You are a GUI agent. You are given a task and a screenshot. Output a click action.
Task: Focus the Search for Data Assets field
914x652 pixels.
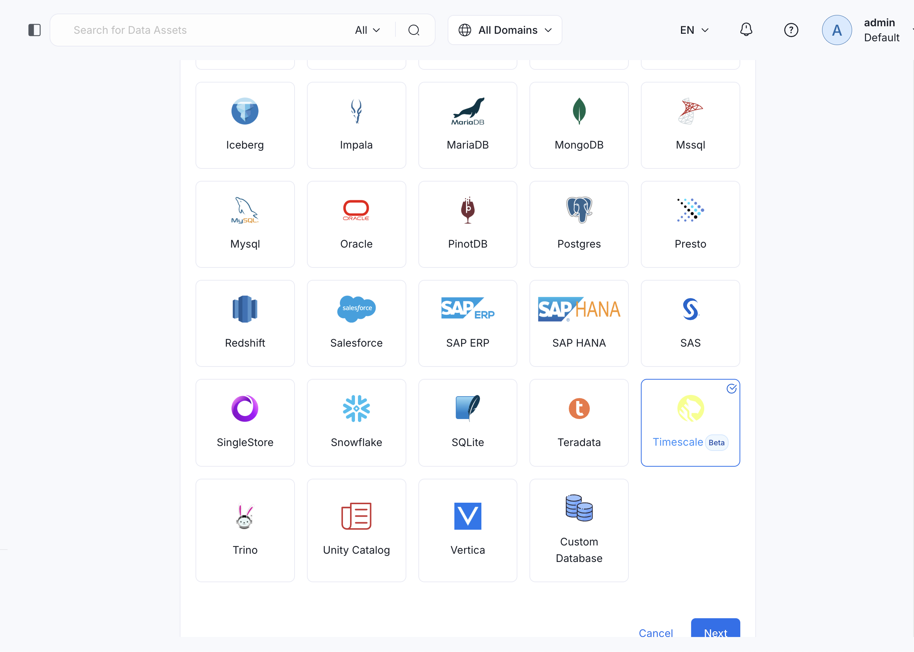201,30
